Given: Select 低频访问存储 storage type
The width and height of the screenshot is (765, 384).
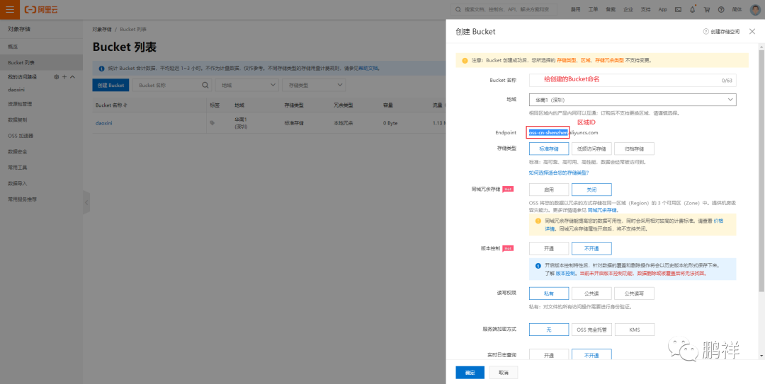Looking at the screenshot, I should pos(591,149).
